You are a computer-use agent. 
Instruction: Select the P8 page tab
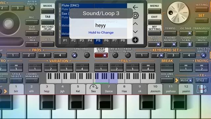click(x=123, y=40)
